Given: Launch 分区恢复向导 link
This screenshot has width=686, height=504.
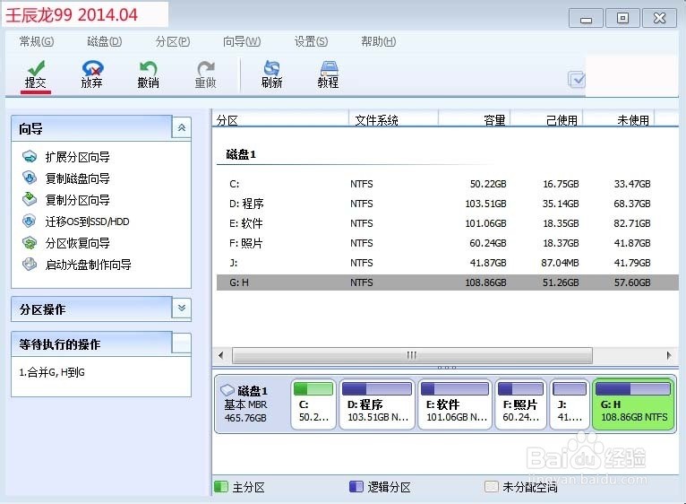Looking at the screenshot, I should pyautogui.click(x=77, y=243).
